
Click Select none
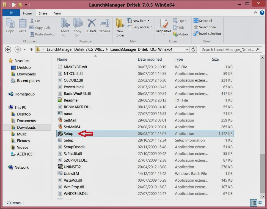coord(205,27)
